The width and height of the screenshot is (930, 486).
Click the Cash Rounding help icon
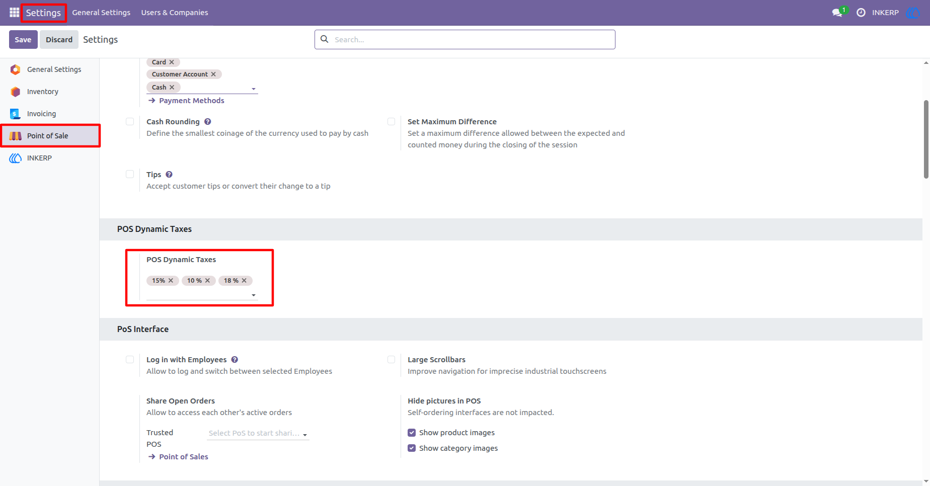207,122
